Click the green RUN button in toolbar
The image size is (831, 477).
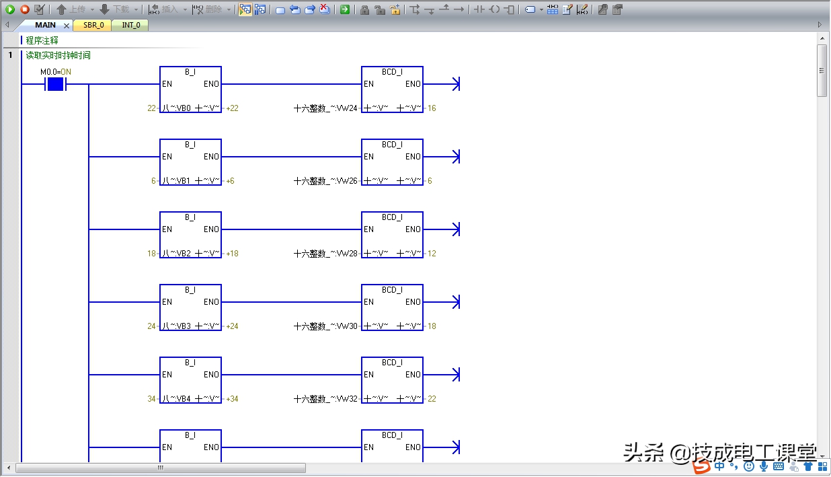10,9
